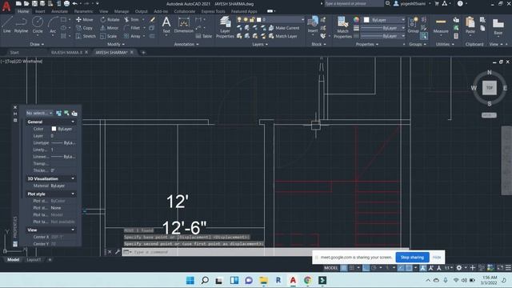Expand the Draw panel dropdown
This screenshot has height=288, width=512.
point(37,44)
